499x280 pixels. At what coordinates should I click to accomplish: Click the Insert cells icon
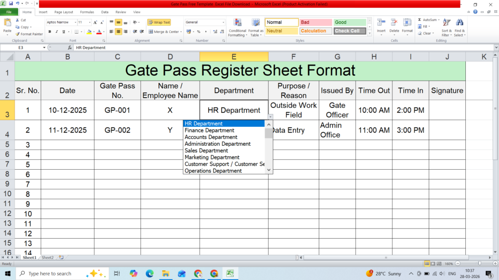click(381, 23)
